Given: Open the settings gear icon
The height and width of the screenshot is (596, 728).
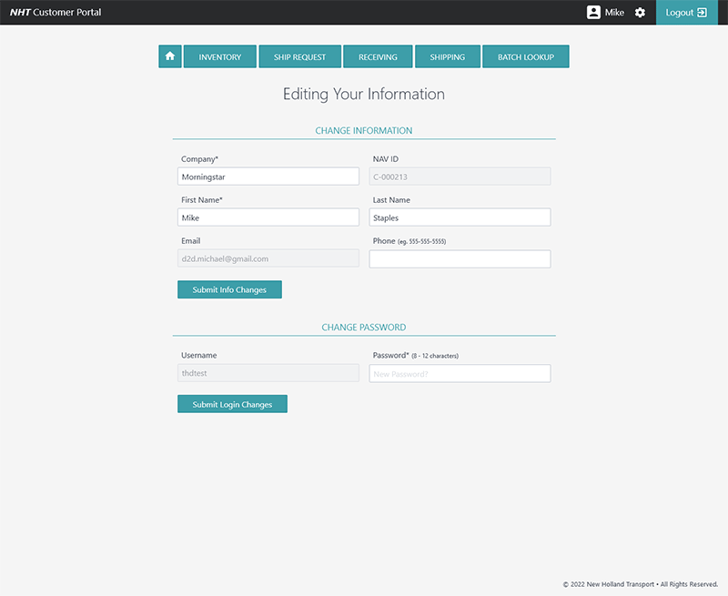Looking at the screenshot, I should [640, 13].
